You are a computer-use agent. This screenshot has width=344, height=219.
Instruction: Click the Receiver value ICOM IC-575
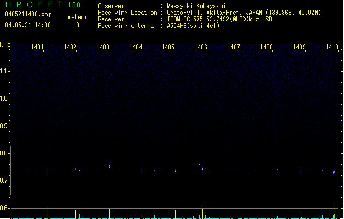click(185, 19)
